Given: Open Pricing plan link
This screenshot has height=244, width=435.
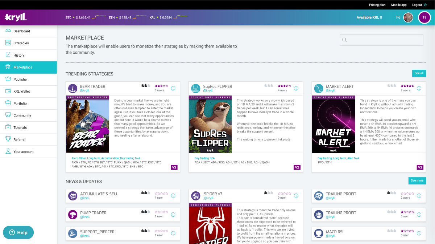Looking at the screenshot, I should pyautogui.click(x=377, y=5).
